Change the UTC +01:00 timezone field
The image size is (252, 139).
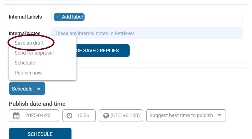(x=121, y=116)
